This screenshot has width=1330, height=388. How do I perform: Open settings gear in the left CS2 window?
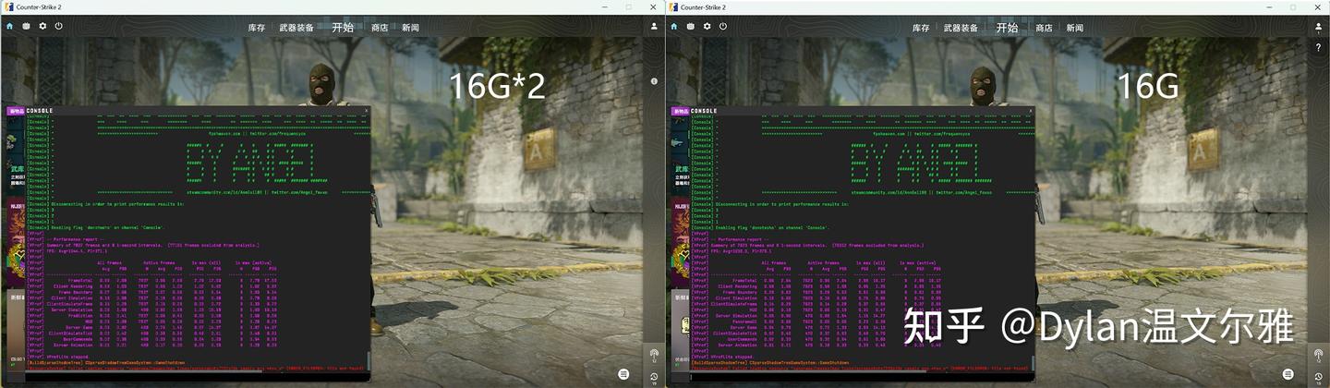tap(42, 26)
